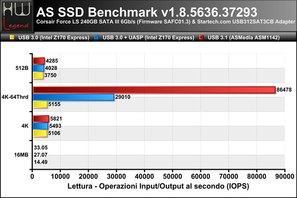Click the 33.05 value in the 16MB row
Viewport: 297px width, 198px height.
(x=41, y=147)
